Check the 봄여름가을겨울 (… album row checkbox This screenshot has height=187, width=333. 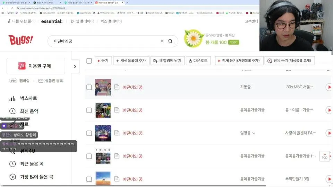89,156
